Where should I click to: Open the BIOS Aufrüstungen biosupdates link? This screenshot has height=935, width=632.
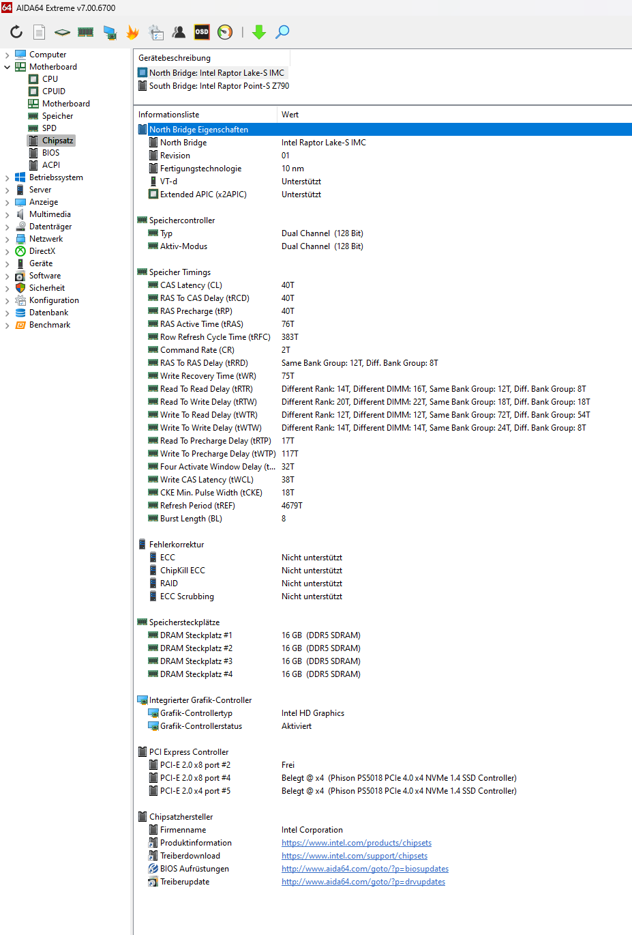coord(365,869)
